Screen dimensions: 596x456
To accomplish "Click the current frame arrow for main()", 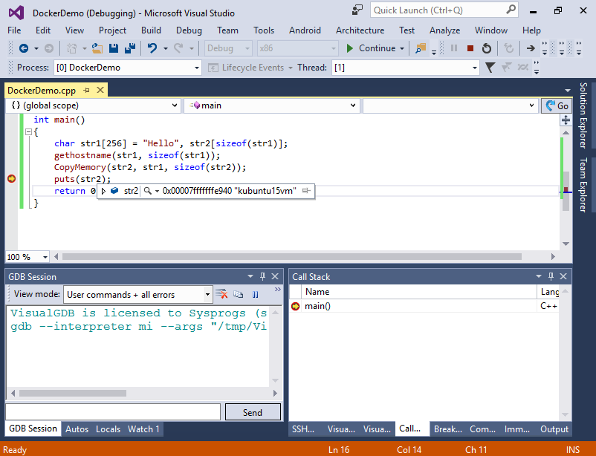I will click(295, 306).
